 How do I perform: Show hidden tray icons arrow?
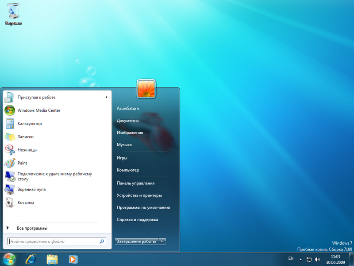tap(300, 259)
